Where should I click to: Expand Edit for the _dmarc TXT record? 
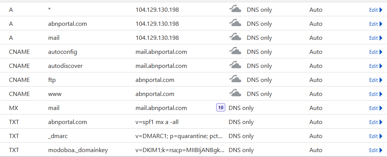point(376,136)
